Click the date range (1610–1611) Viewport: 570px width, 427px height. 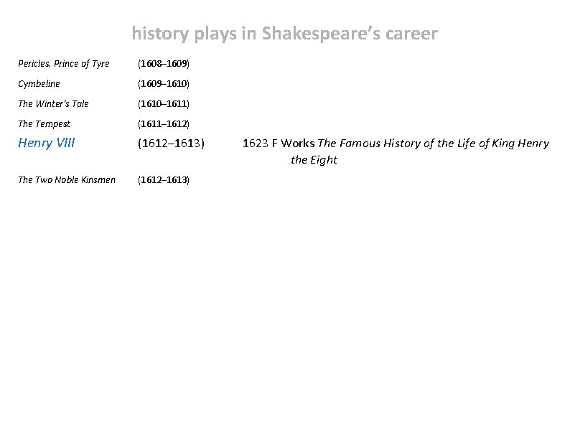[164, 104]
